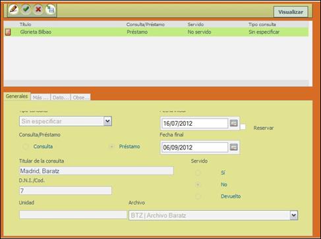Viewport: 321px width, 239px height.
Task: Choose Sí under Servido
Action: (198, 173)
